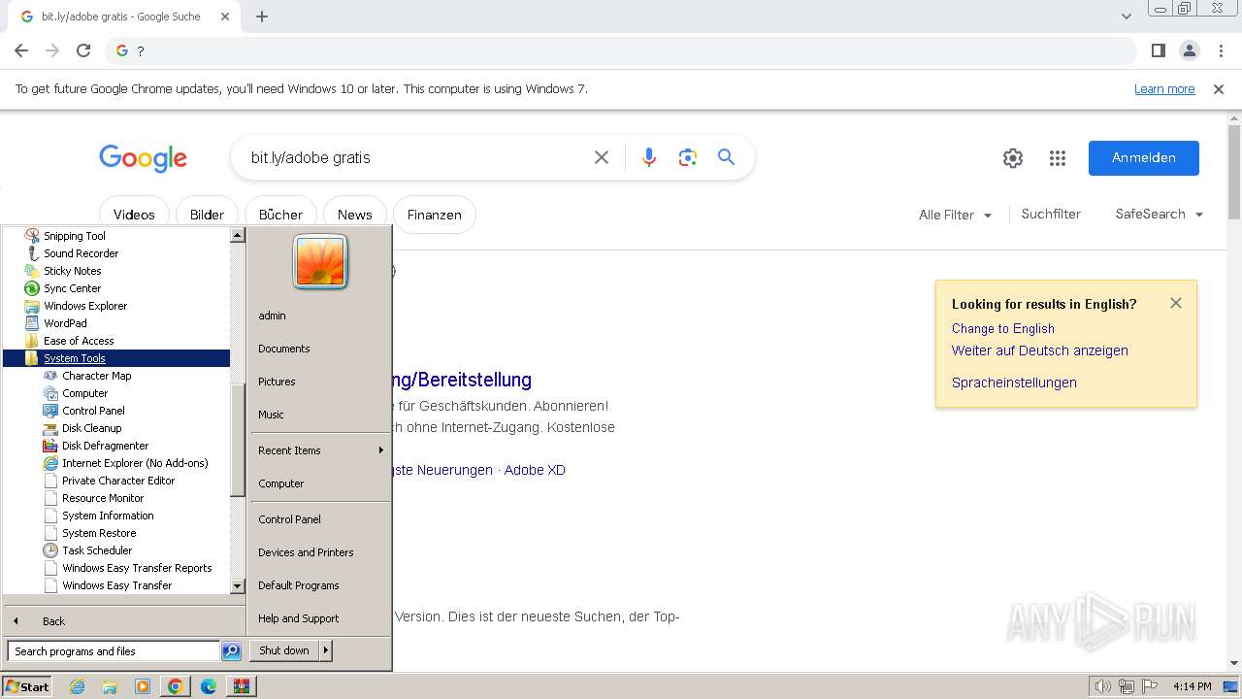Submit search with the magnifier icon
1242x699 pixels.
(x=726, y=157)
